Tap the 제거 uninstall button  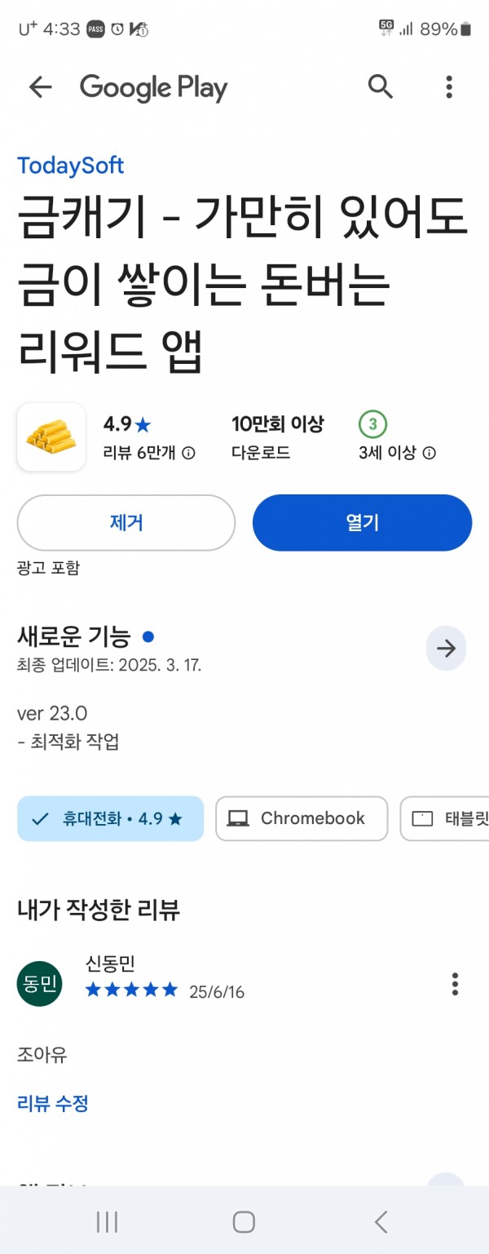[126, 523]
